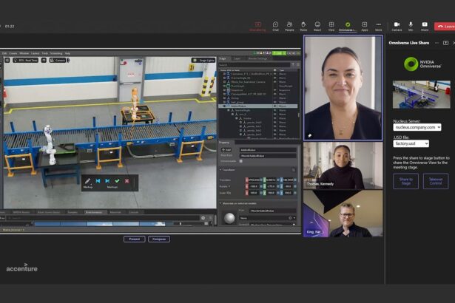Viewport: 455px width, 303px height.
Task: Click the green checkmark to confirm markup
Action: (x=117, y=180)
